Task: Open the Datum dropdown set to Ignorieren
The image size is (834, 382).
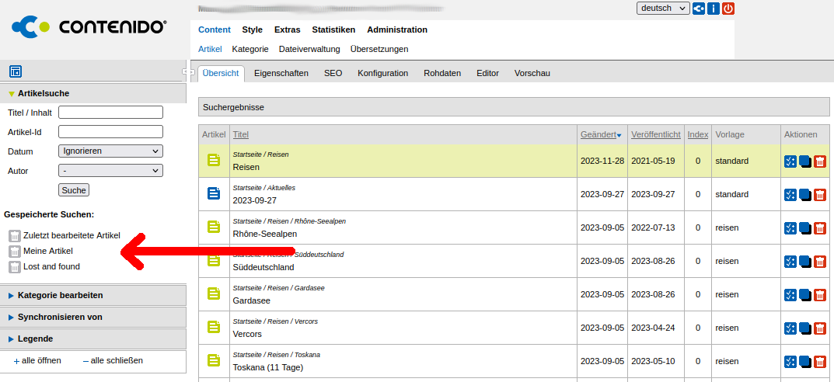Action: [110, 151]
